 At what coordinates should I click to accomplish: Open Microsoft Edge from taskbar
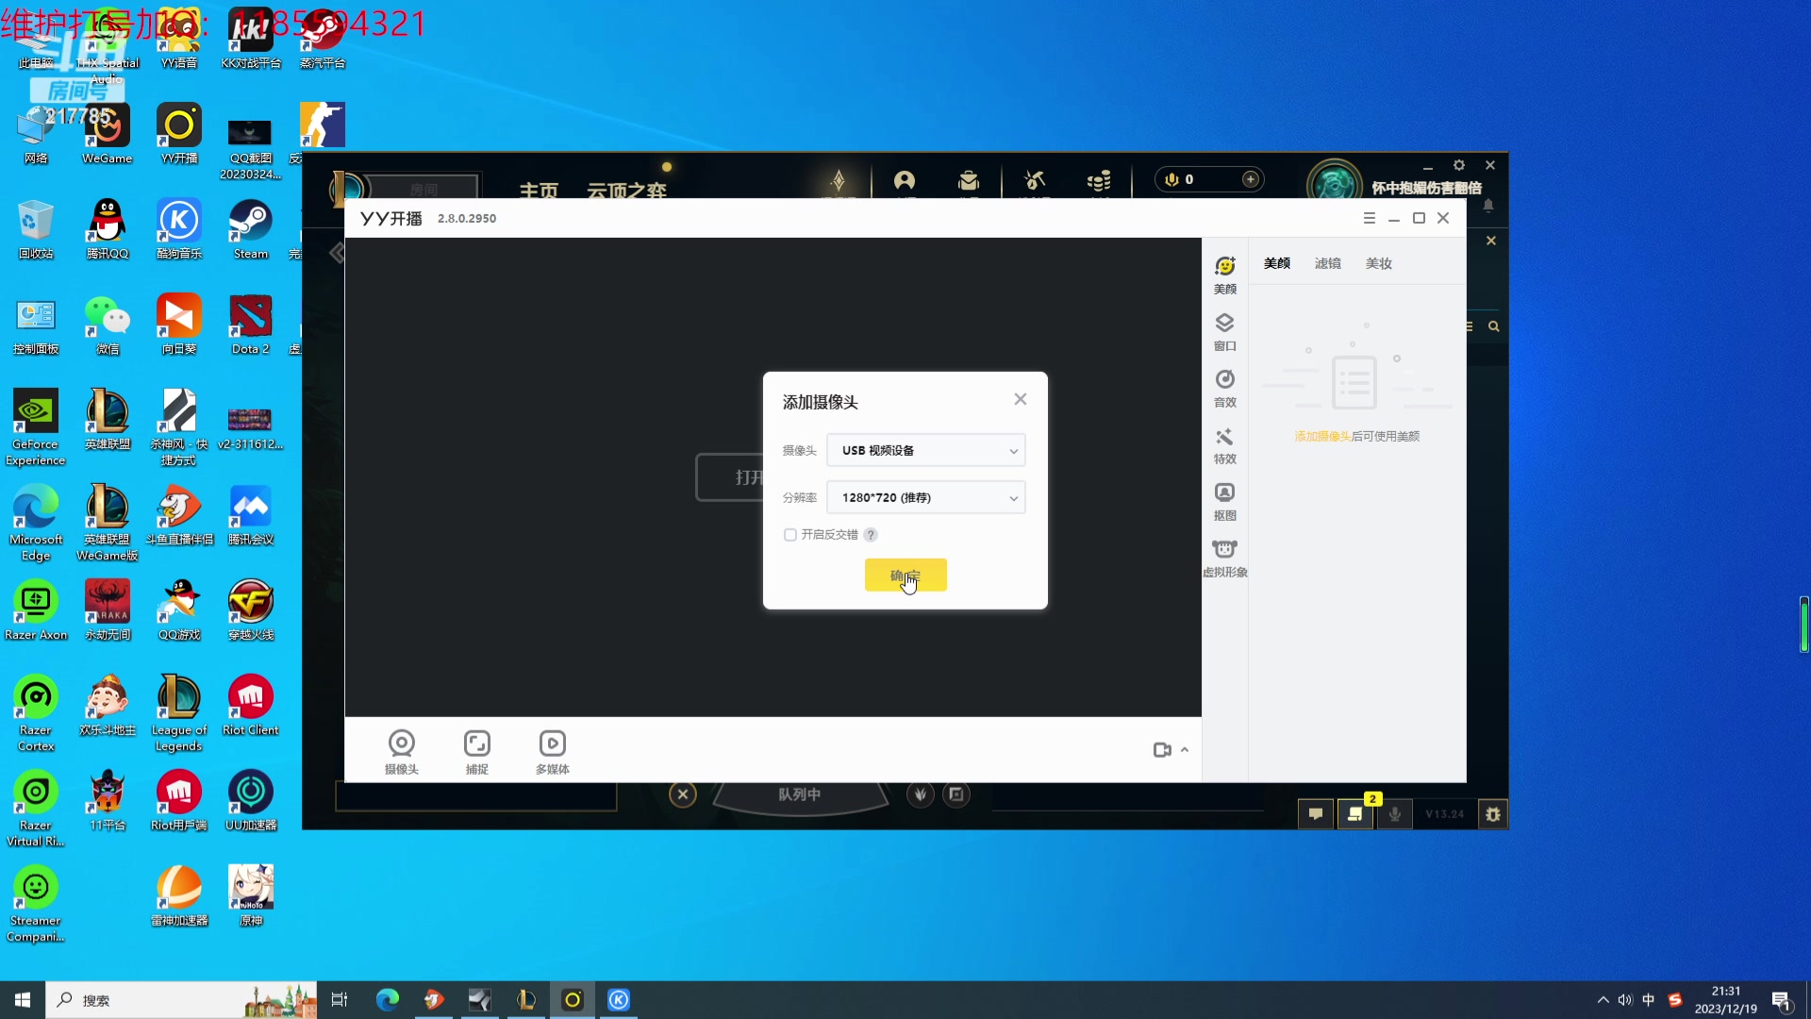388,1000
